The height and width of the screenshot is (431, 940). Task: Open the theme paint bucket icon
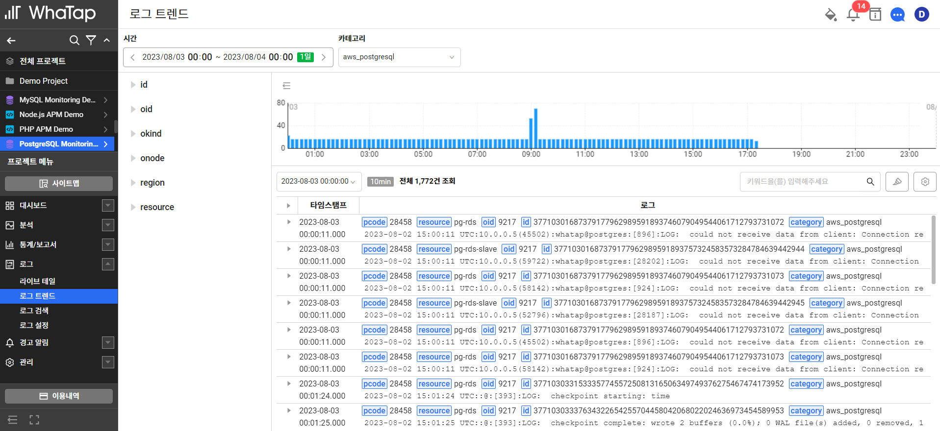831,15
